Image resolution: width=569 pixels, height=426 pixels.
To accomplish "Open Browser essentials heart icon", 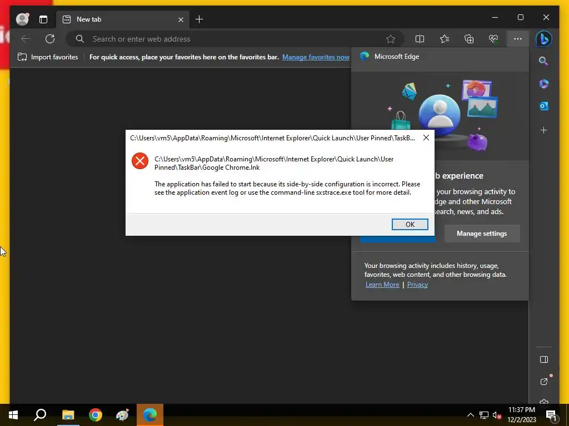I will pos(493,39).
